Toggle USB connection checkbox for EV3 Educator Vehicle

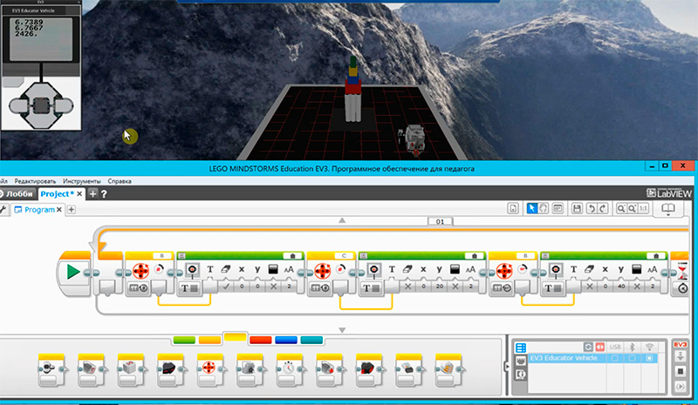click(x=612, y=359)
